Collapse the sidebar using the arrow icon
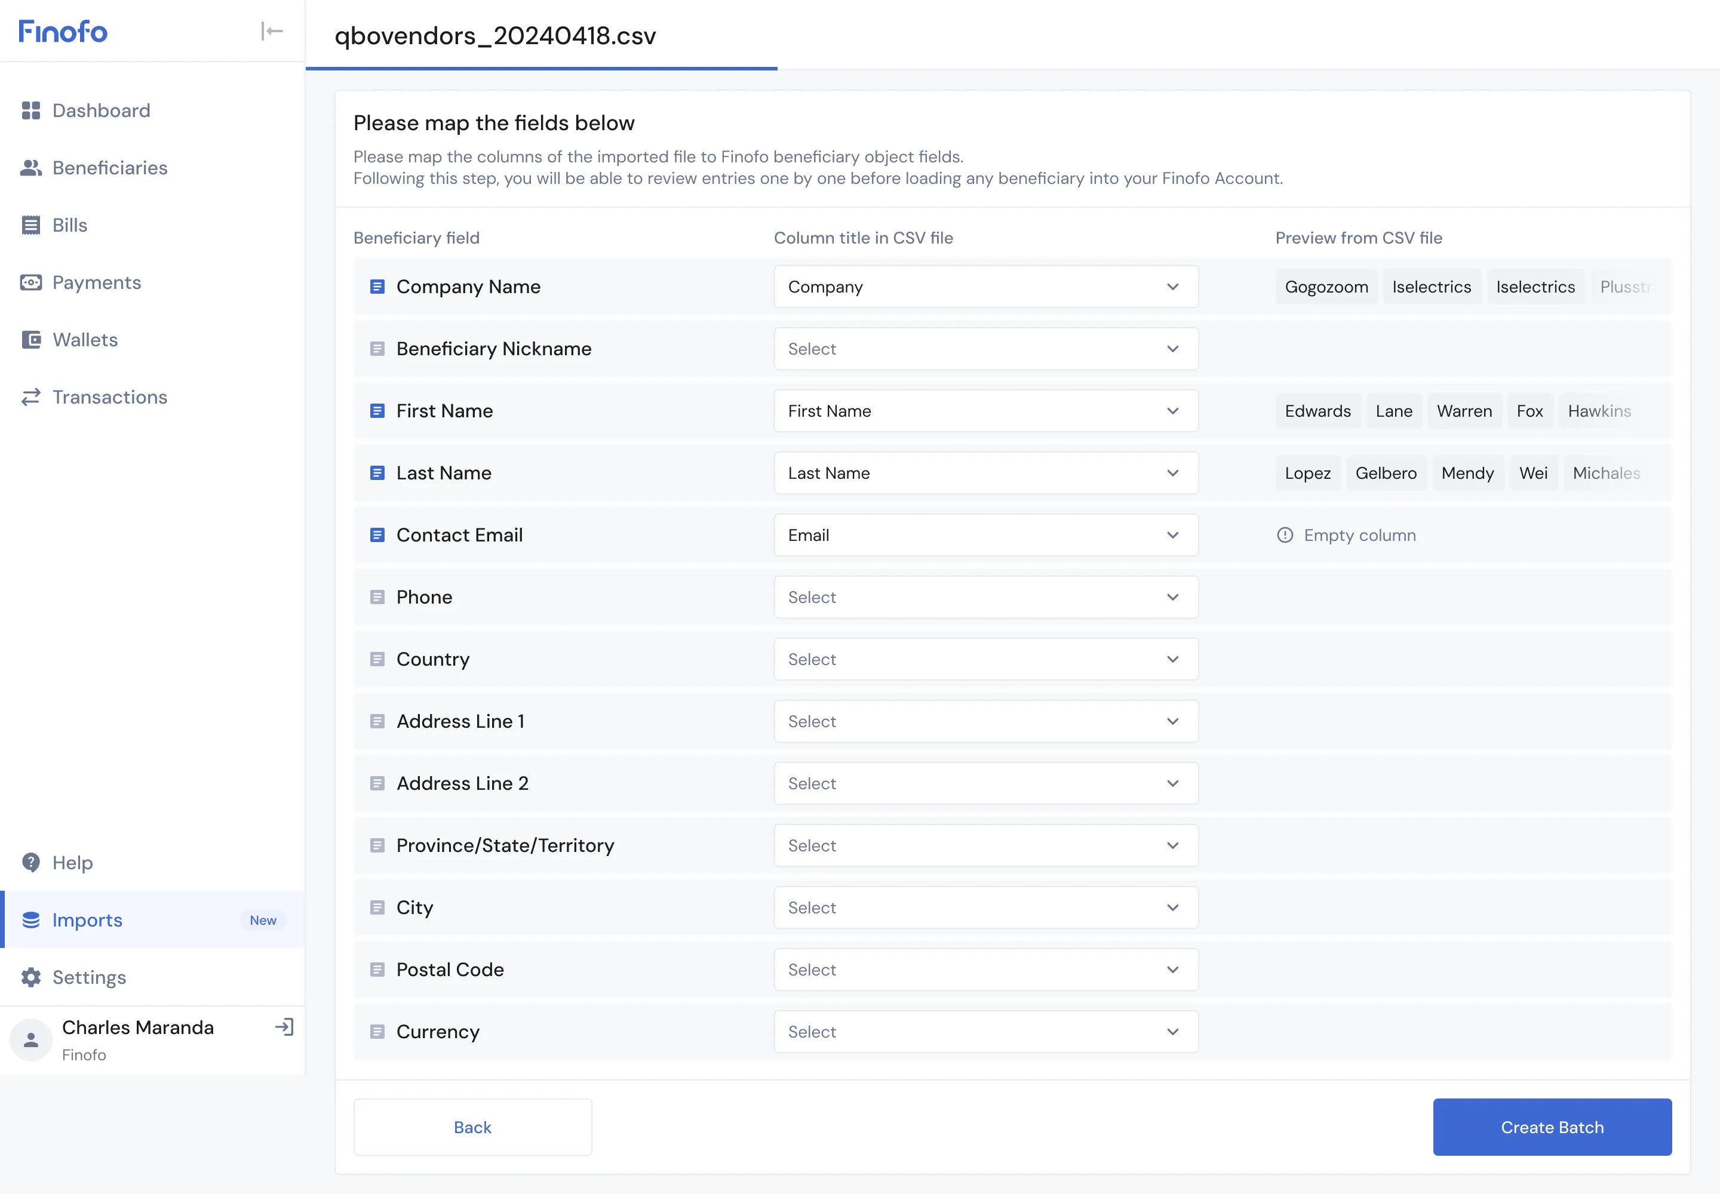 click(x=272, y=32)
